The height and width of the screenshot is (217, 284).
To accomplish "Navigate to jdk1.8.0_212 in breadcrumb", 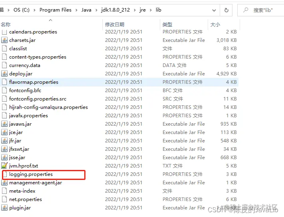I will click(x=115, y=10).
